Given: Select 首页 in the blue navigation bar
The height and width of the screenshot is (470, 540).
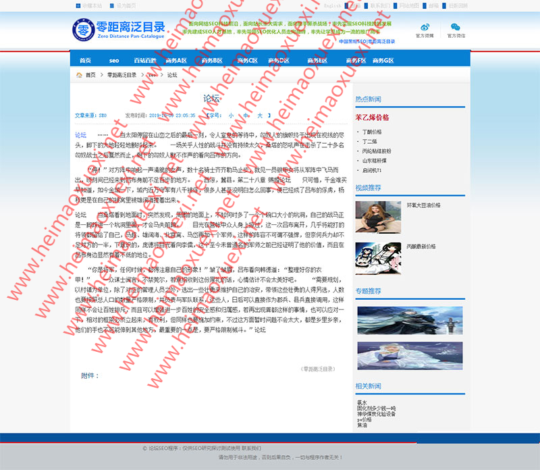Looking at the screenshot, I should coord(85,60).
